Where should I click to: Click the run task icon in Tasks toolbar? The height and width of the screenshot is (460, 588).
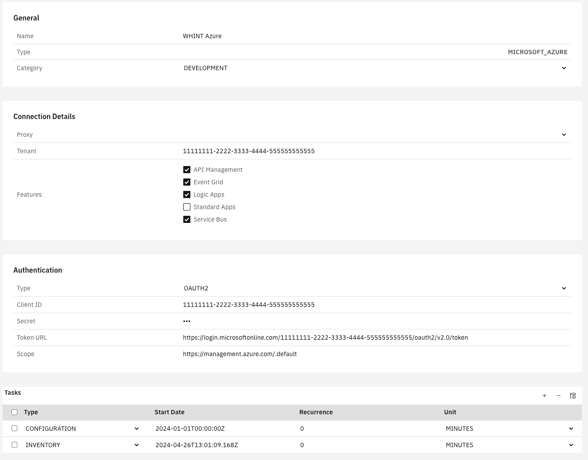tap(573, 396)
